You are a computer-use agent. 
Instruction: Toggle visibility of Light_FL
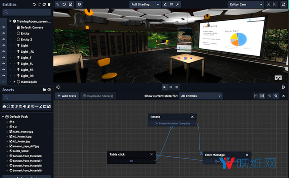click(x=4, y=64)
